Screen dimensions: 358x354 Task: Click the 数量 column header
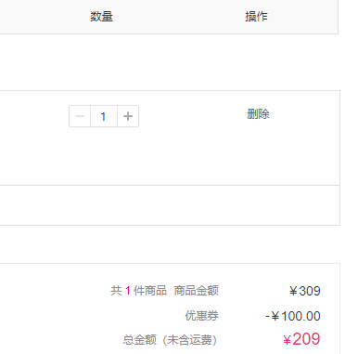tap(101, 17)
